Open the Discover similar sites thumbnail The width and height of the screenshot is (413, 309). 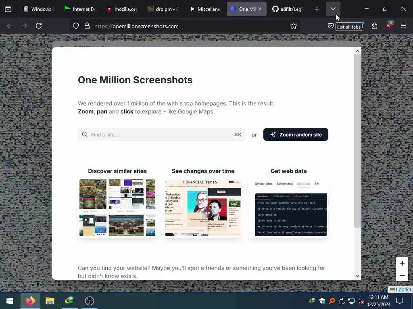[117, 208]
